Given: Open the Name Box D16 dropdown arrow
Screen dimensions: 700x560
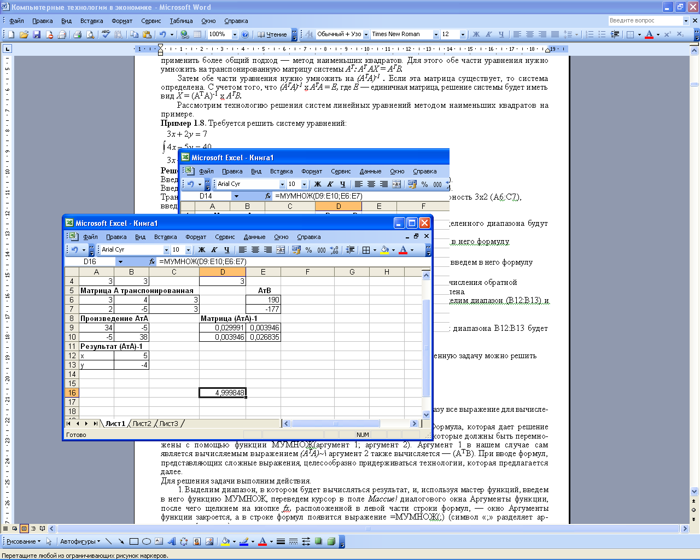Looking at the screenshot, I should pyautogui.click(x=120, y=261).
